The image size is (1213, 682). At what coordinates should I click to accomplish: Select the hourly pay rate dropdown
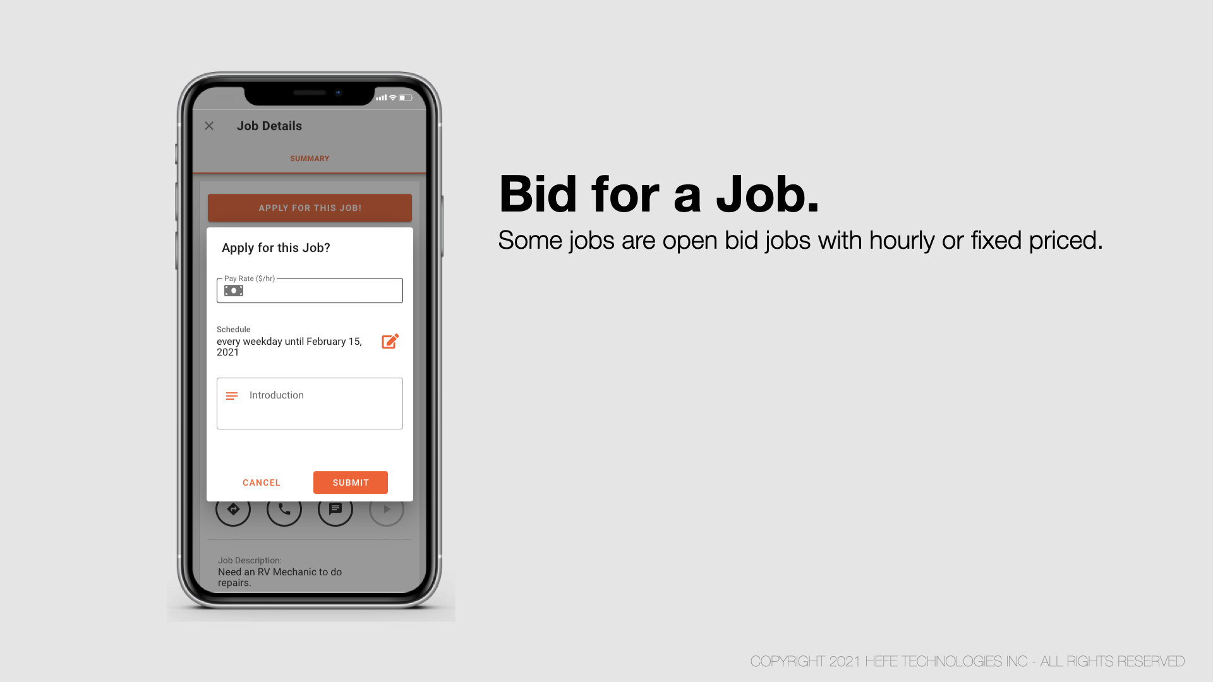click(310, 290)
